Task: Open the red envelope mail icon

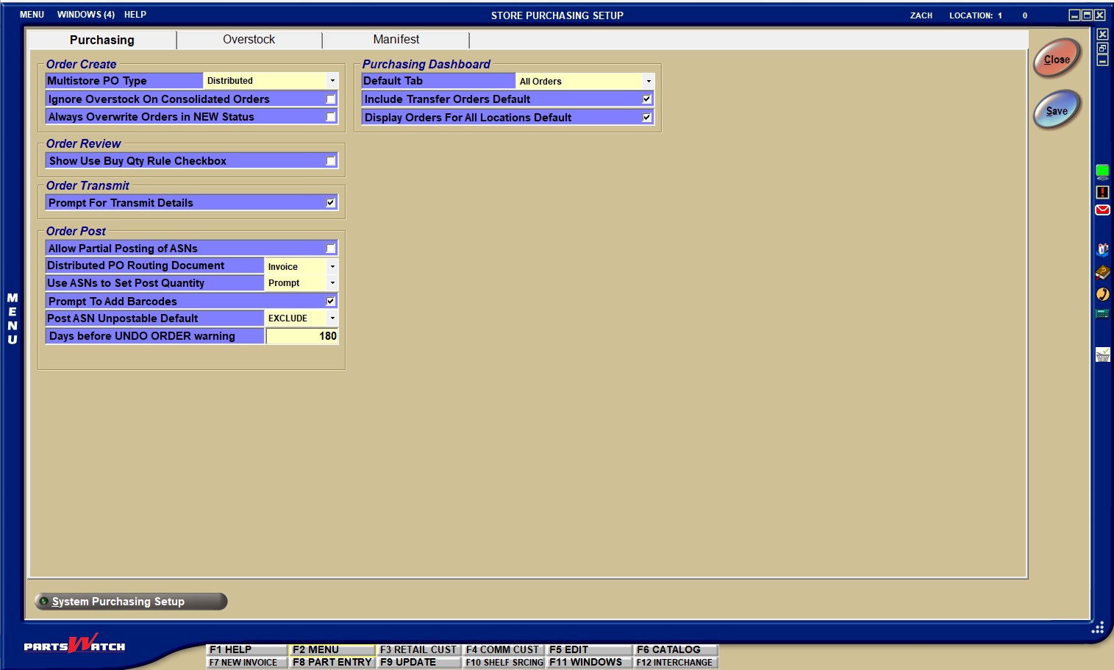Action: [1102, 210]
